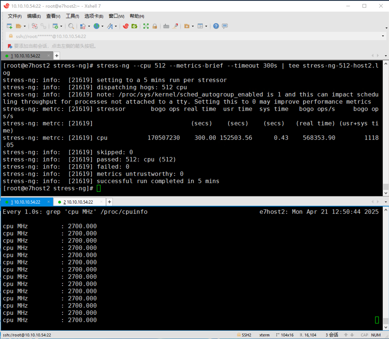This screenshot has height=339, width=389.
Task: Expand the properties icon dropdown arrow
Action: (x=61, y=26)
